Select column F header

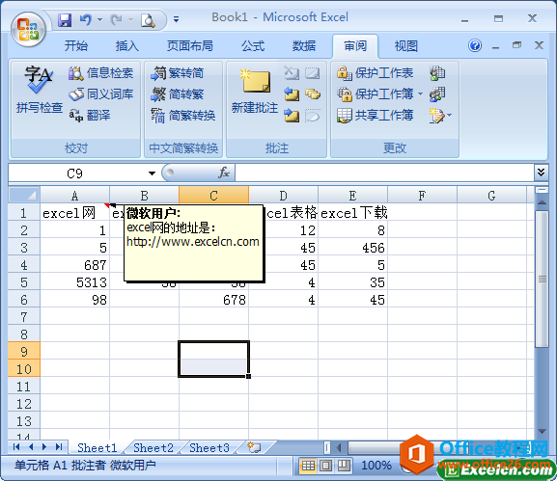pos(422,196)
